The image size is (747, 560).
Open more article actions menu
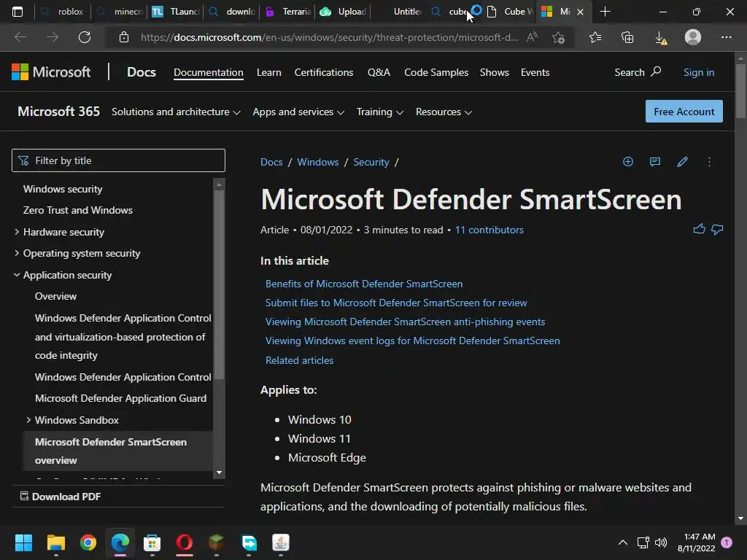point(709,162)
